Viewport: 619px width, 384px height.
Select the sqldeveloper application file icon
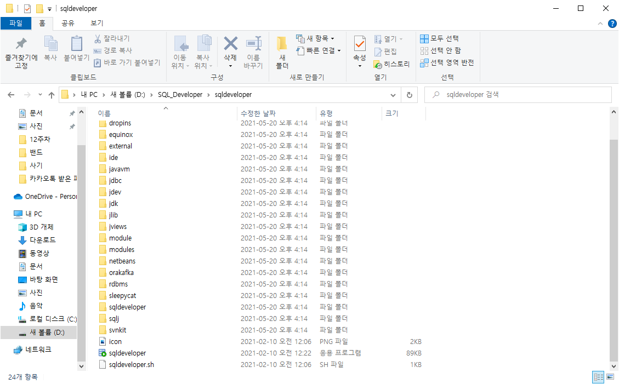[x=102, y=353]
